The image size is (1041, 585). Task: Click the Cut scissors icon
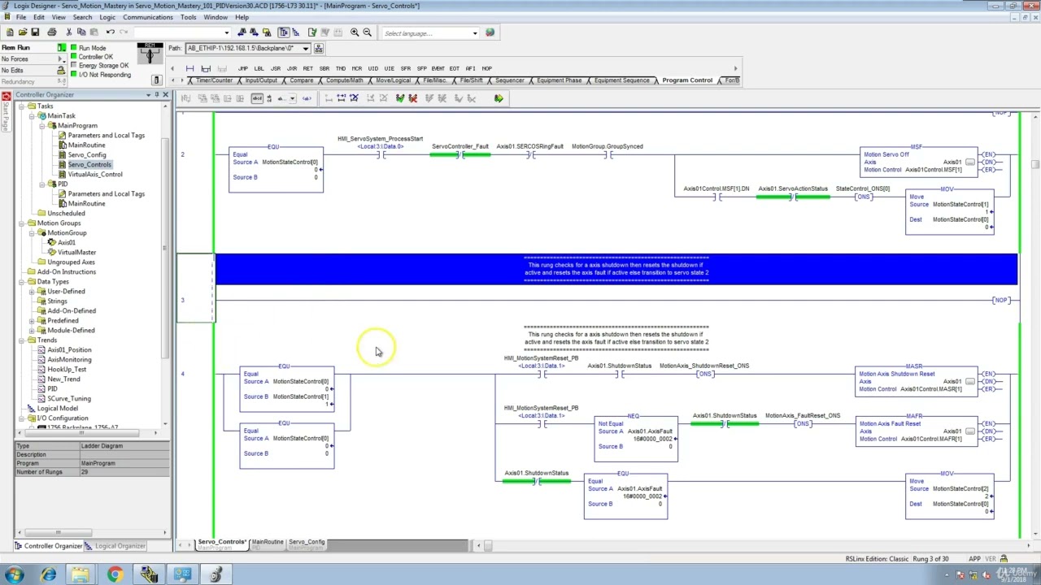pos(69,32)
